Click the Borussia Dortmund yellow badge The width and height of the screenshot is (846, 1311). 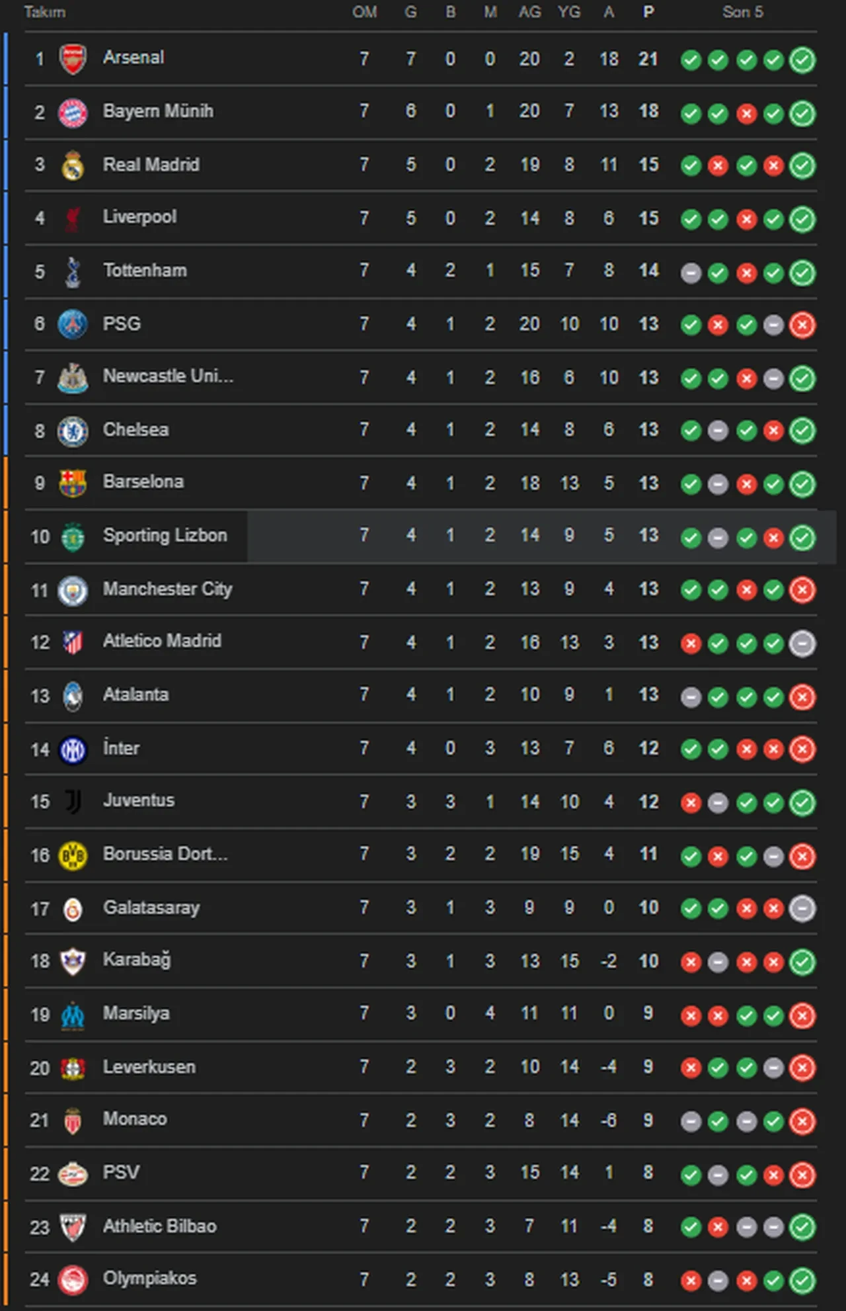coord(73,855)
